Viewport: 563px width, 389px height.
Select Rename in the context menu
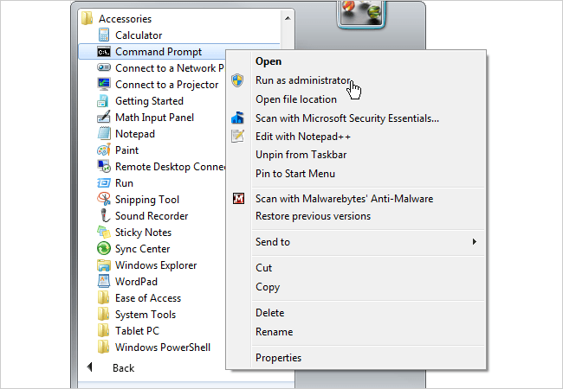pyautogui.click(x=275, y=332)
